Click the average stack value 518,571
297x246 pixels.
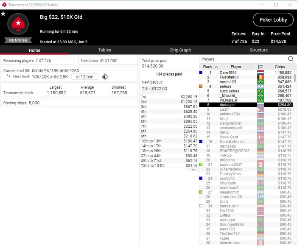pos(87,92)
